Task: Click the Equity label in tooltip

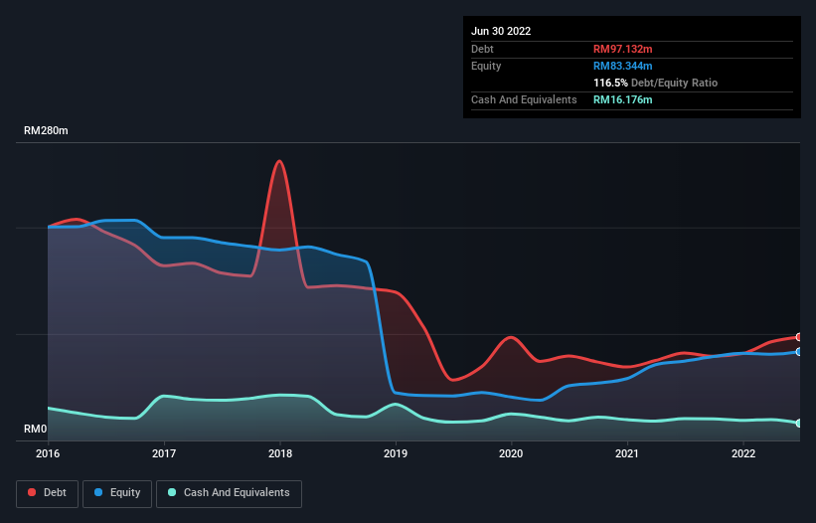Action: point(486,66)
